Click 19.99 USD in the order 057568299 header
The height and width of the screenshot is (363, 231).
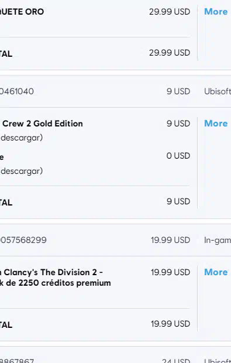point(170,240)
